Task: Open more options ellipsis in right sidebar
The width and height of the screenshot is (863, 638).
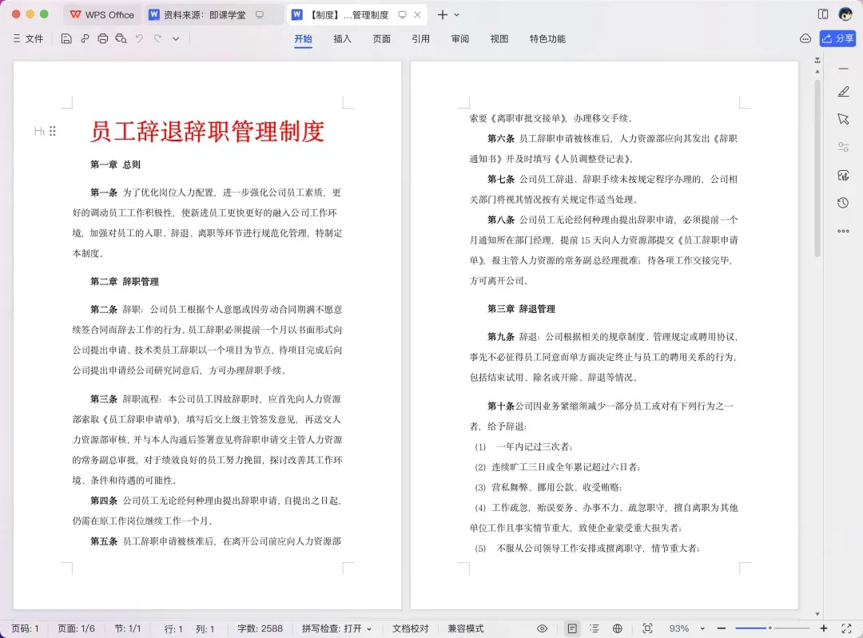Action: coord(843,231)
